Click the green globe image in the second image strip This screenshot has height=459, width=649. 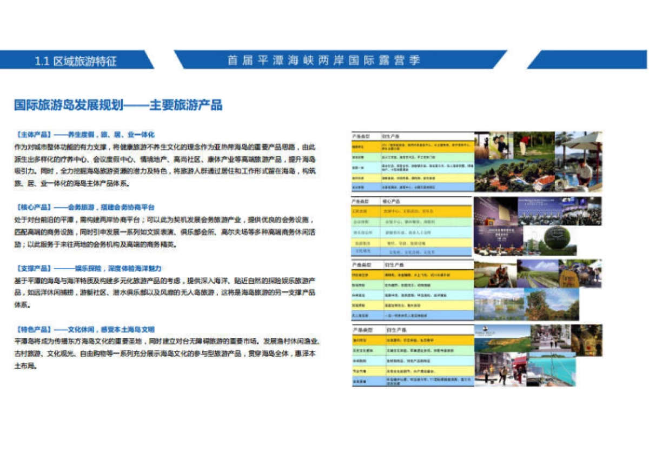click(557, 238)
